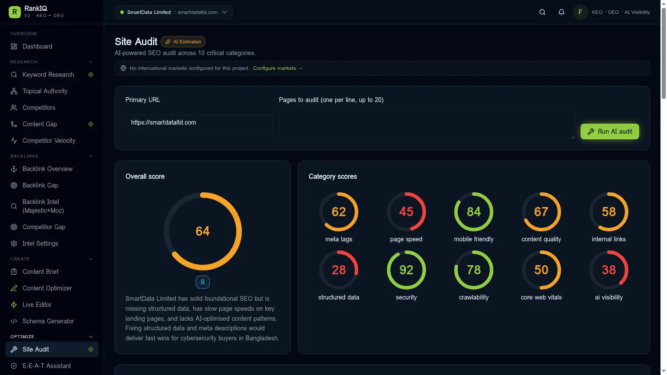Click the crawlability score 78 ring
Viewport: 667px width, 375px height.
click(x=474, y=270)
